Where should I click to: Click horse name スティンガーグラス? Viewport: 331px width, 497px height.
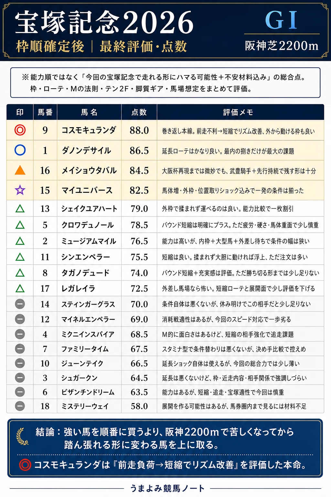tap(88, 304)
